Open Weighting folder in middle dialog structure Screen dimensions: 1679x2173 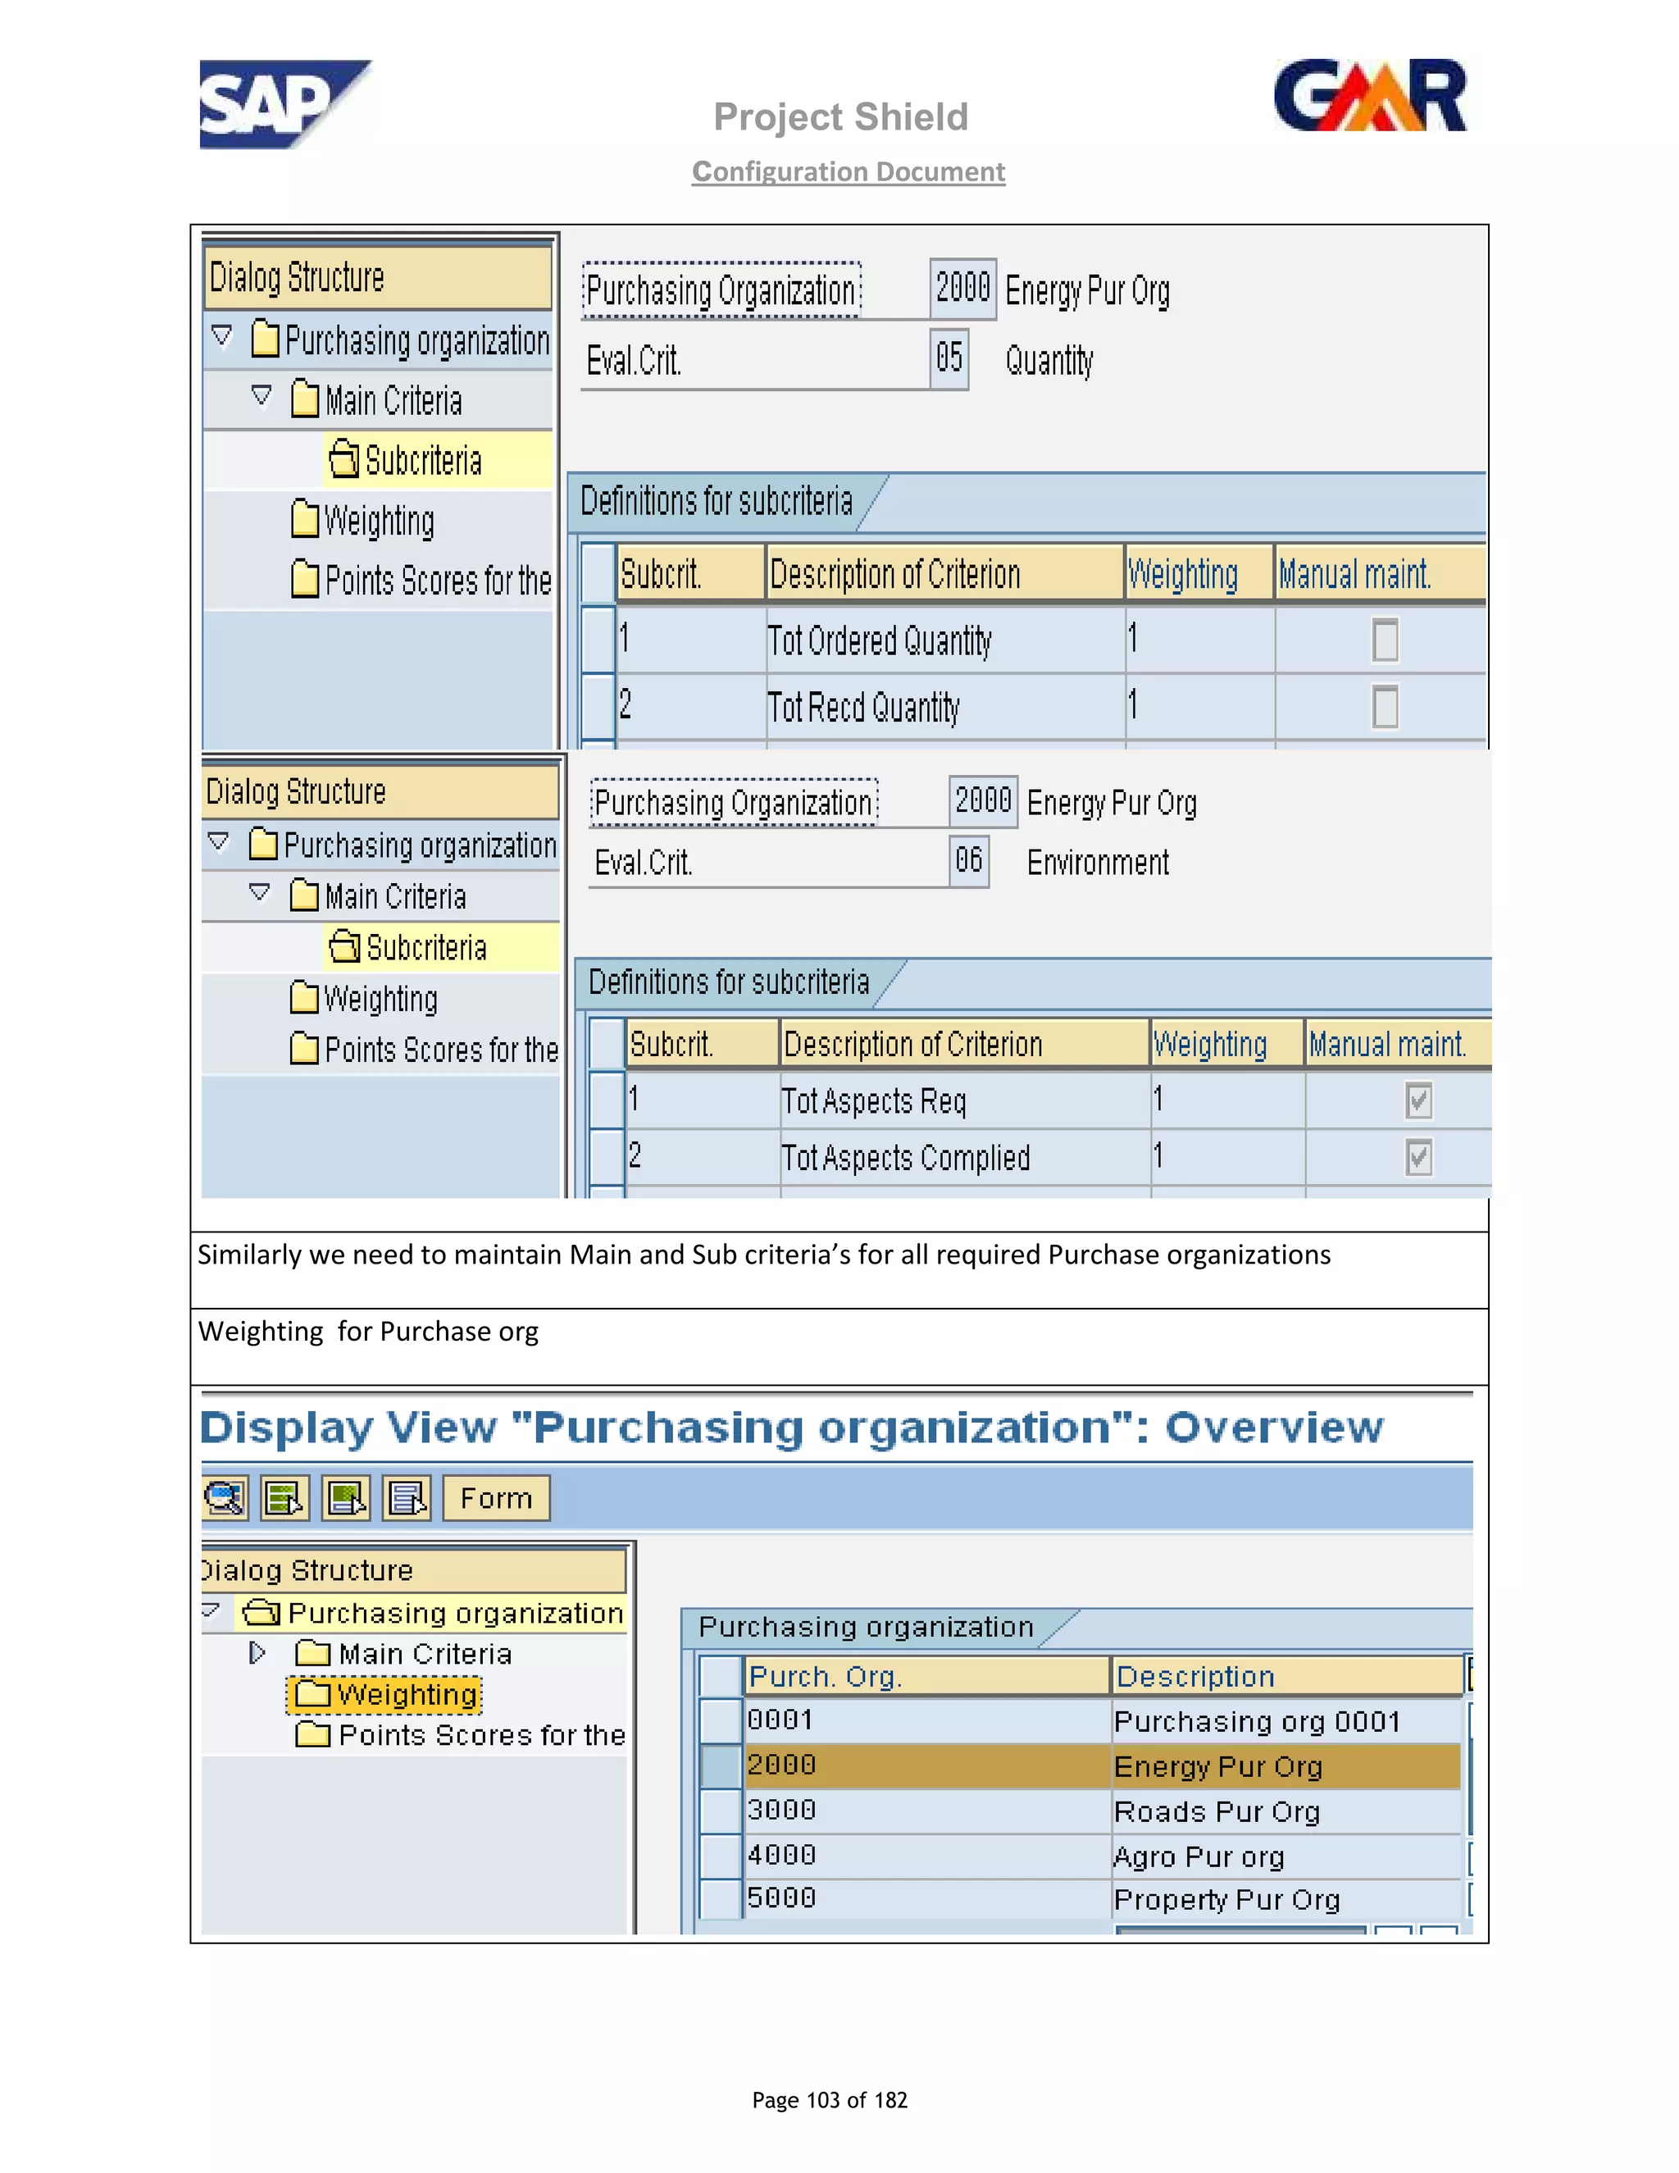coord(364,998)
